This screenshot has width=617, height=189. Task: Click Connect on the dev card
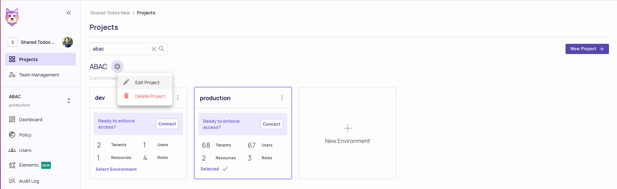(x=167, y=124)
